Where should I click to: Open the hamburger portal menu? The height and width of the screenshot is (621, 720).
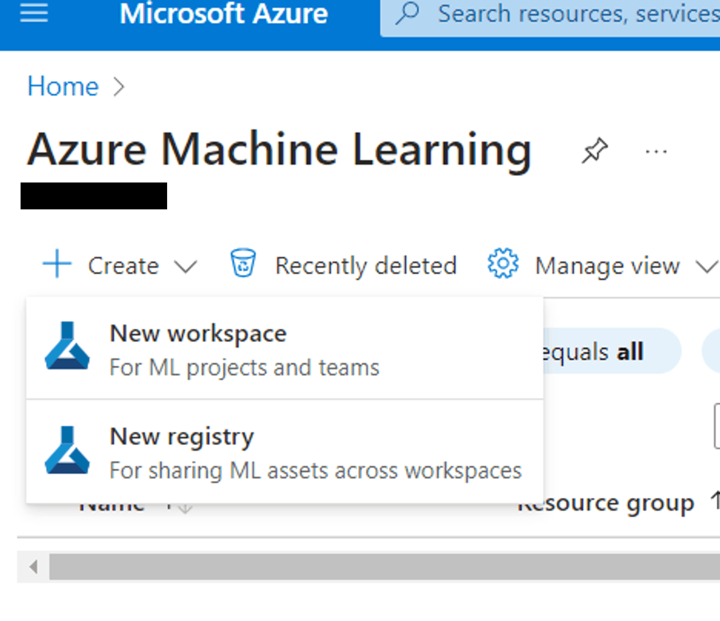pyautogui.click(x=34, y=13)
